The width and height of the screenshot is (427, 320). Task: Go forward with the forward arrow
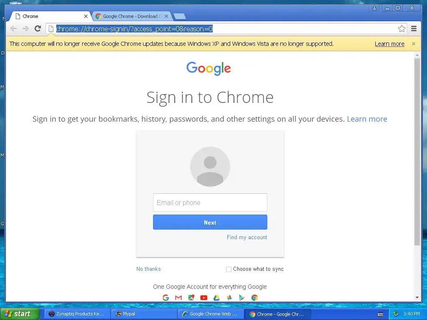[x=25, y=29]
